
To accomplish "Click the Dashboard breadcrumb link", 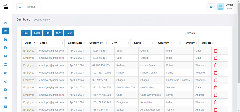I will (x=23, y=19).
